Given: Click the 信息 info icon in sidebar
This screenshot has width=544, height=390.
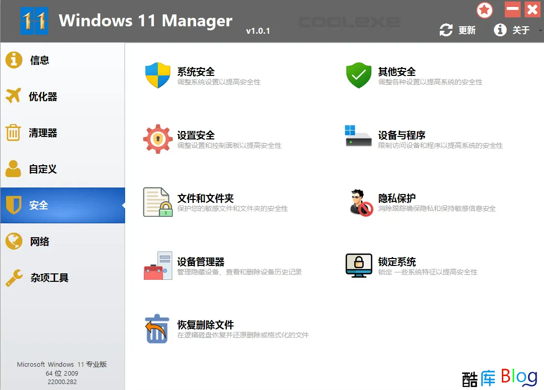Looking at the screenshot, I should pyautogui.click(x=14, y=60).
